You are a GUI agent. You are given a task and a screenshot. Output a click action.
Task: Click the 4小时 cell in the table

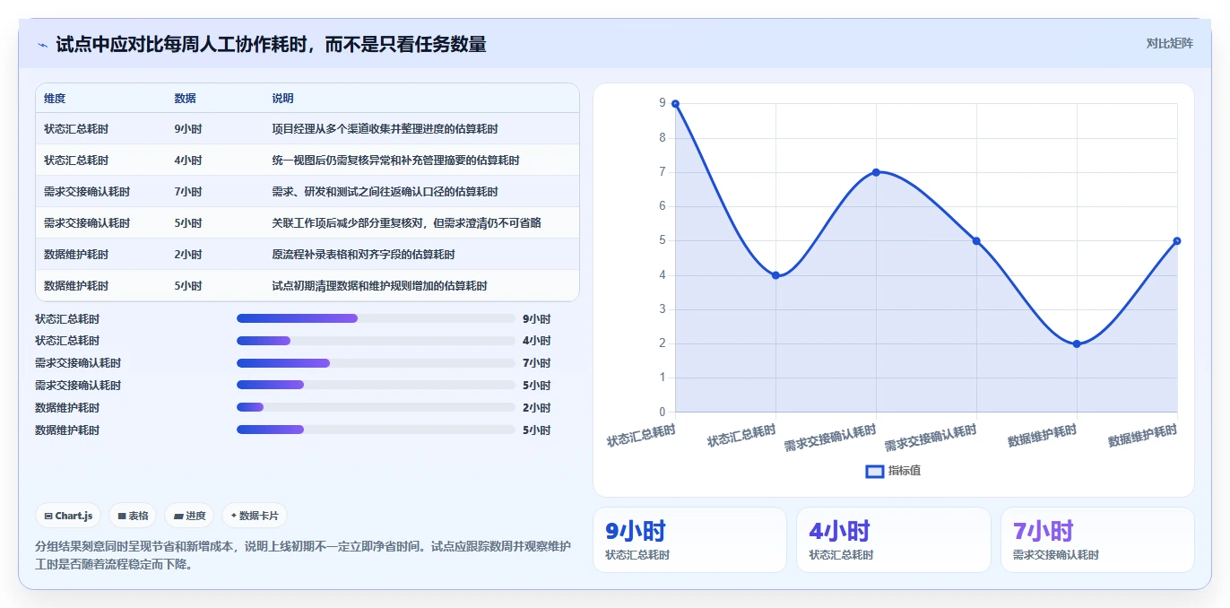(x=188, y=161)
